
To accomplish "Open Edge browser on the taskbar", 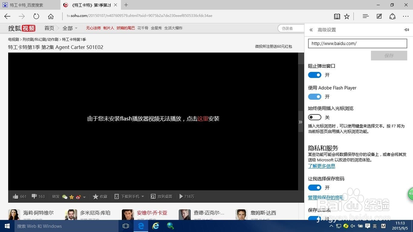I will tap(141, 226).
